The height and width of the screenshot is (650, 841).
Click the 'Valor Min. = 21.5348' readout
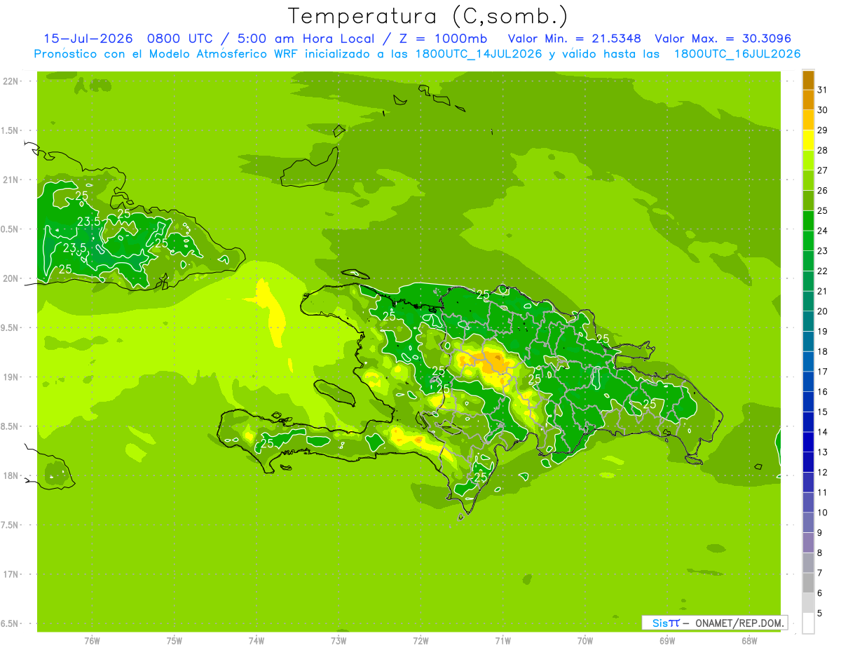click(x=574, y=39)
